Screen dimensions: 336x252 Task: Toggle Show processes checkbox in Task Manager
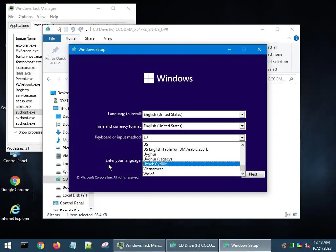click(16, 132)
